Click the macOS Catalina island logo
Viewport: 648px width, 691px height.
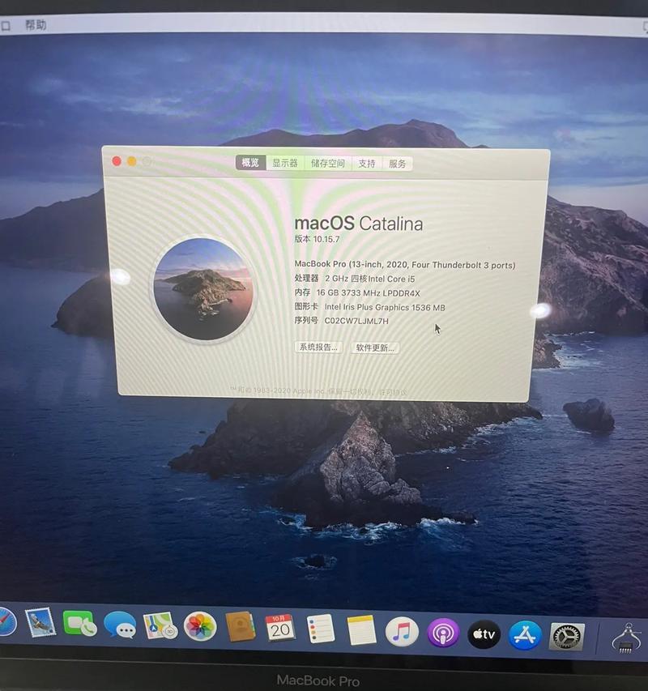(x=203, y=289)
